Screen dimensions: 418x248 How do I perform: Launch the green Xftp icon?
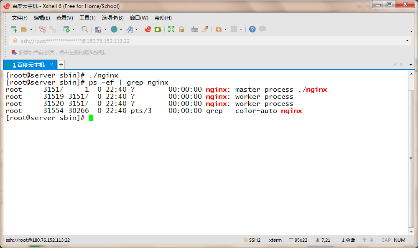158,29
